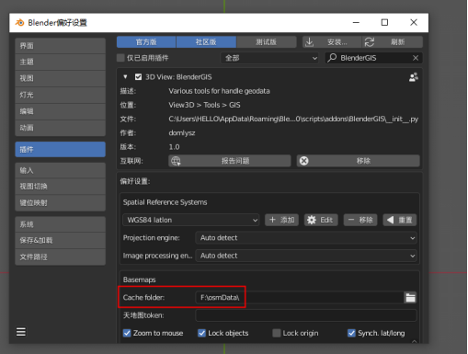
Task: Open folder browser for Cache folder
Action: click(410, 297)
